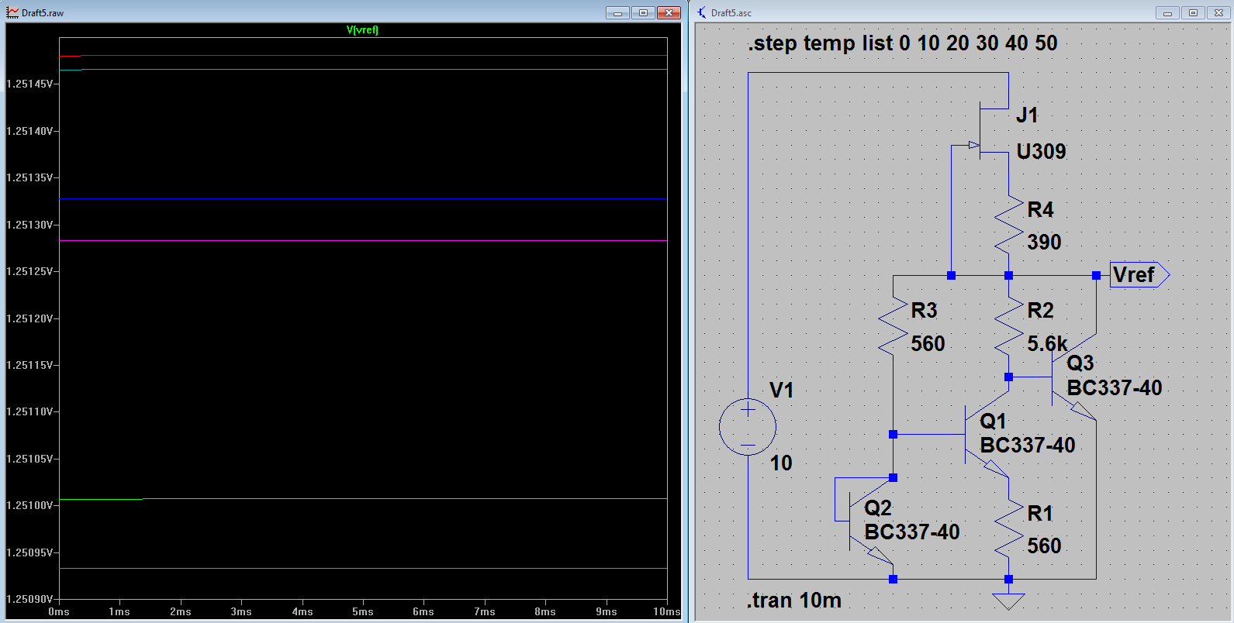The image size is (1234, 623).
Task: Click the magenta trace in waveform plot
Action: tap(363, 241)
